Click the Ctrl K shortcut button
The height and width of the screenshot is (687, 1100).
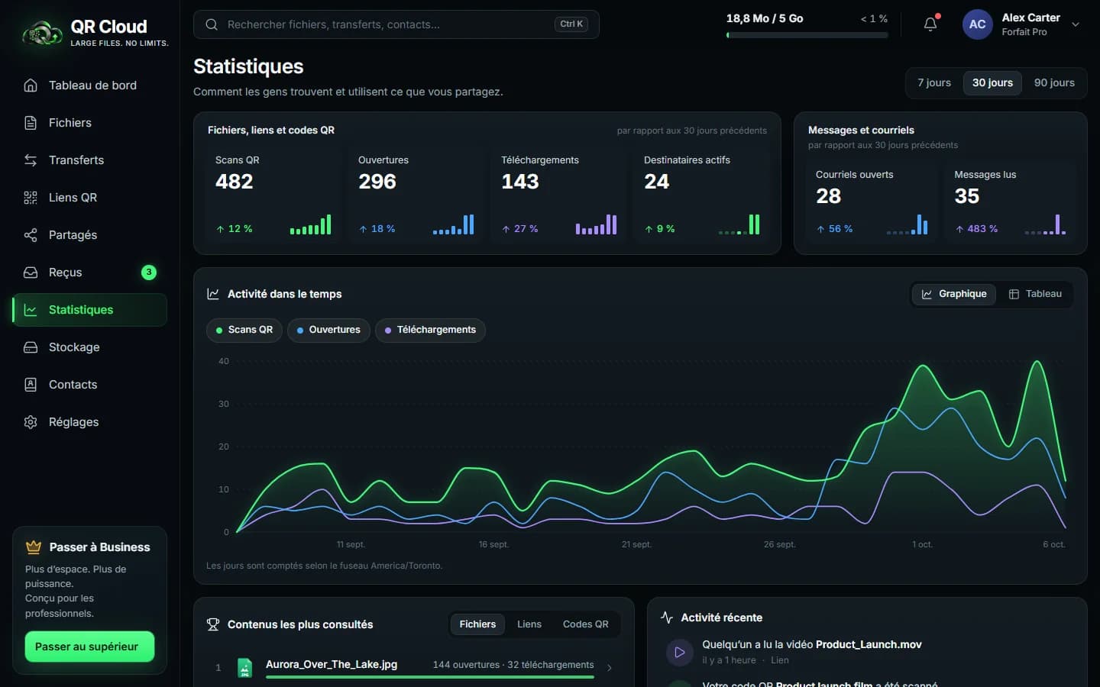pos(571,24)
